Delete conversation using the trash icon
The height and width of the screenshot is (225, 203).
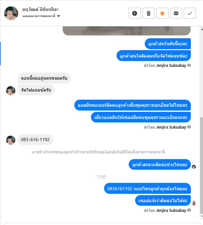(x=148, y=13)
